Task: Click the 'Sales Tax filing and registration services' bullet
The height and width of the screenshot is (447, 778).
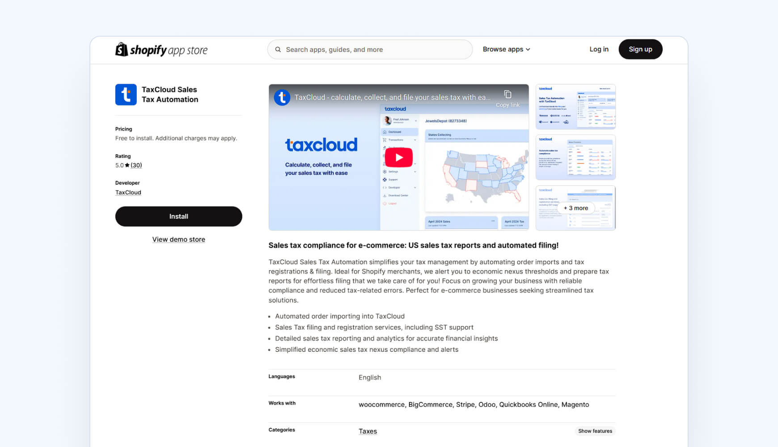Action: [x=374, y=327]
